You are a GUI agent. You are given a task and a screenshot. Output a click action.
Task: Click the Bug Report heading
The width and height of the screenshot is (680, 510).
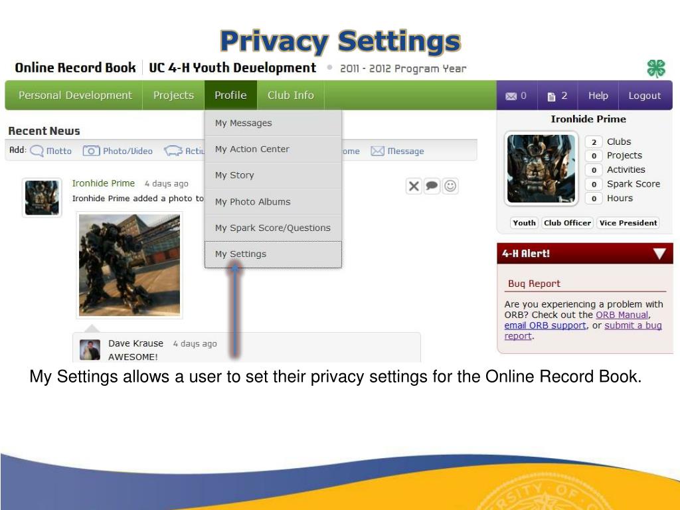pos(535,284)
